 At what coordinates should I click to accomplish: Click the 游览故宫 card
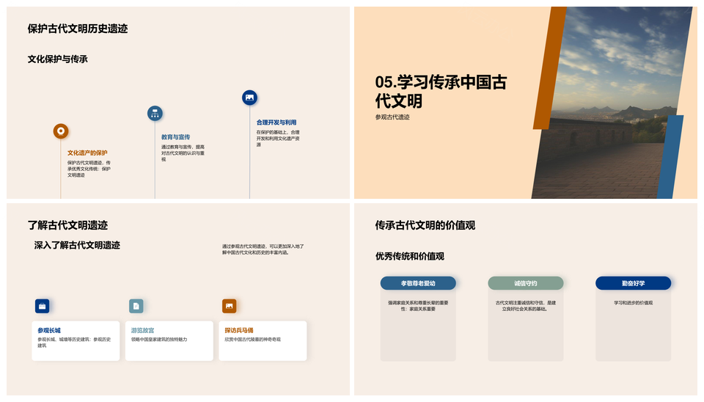[x=169, y=340]
